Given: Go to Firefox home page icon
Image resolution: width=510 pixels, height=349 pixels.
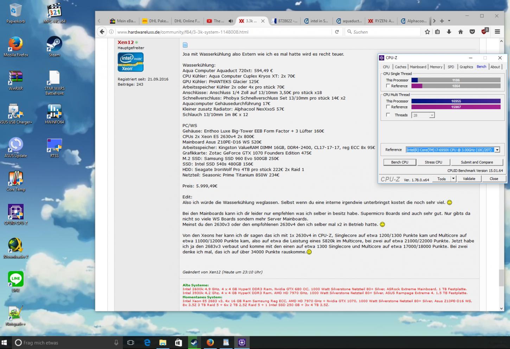Looking at the screenshot, I should click(x=460, y=32).
